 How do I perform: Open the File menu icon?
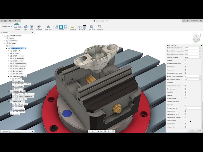pos(5,21)
